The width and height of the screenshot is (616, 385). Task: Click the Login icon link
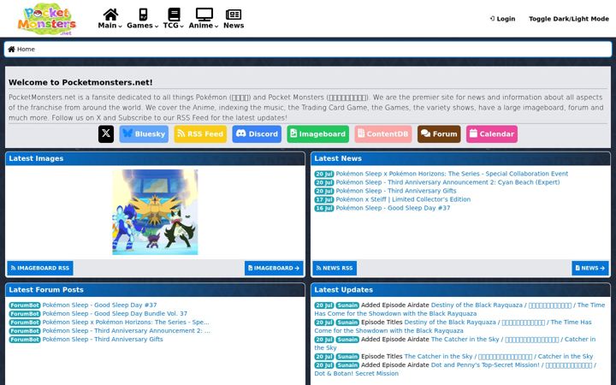502,19
